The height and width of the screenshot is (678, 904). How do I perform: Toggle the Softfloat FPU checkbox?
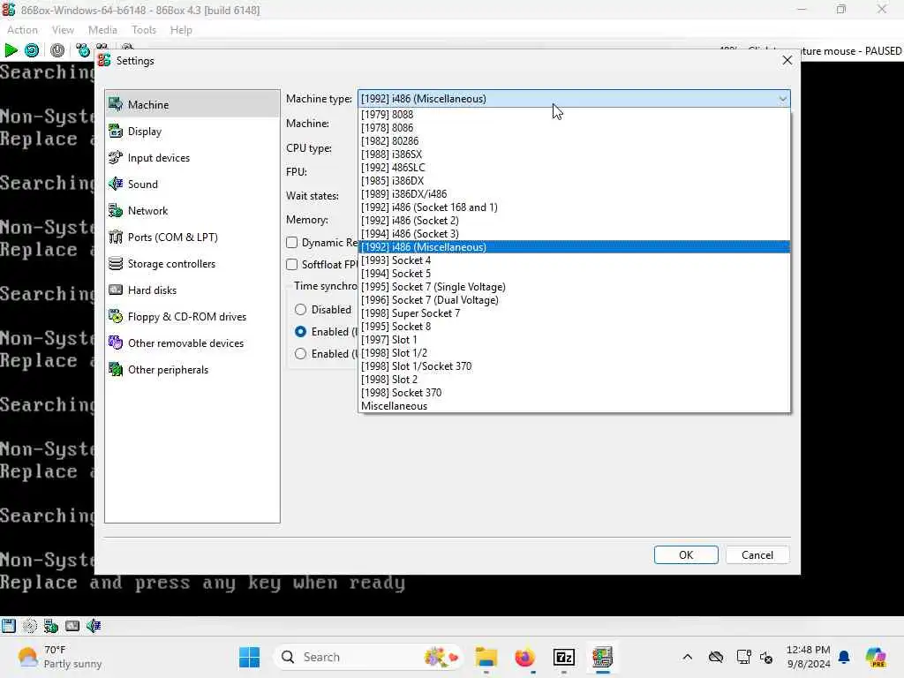point(291,265)
